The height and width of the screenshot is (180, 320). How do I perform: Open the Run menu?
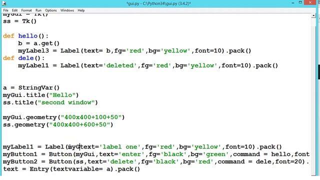(38, 10)
